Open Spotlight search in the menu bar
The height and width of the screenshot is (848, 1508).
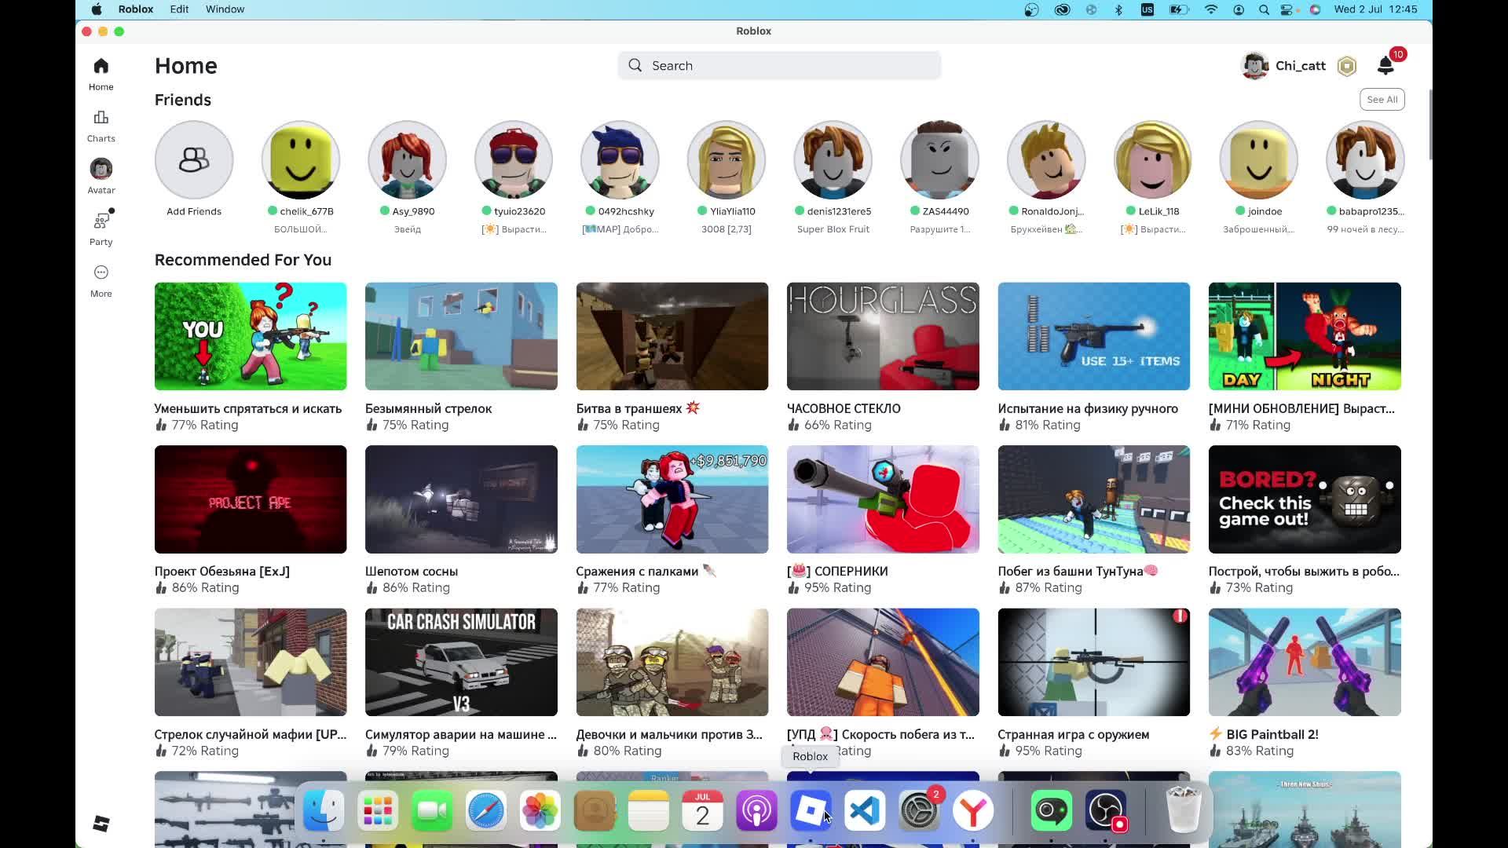(1264, 9)
